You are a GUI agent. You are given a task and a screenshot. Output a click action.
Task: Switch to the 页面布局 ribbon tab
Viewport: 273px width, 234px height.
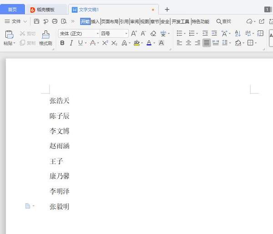click(110, 21)
